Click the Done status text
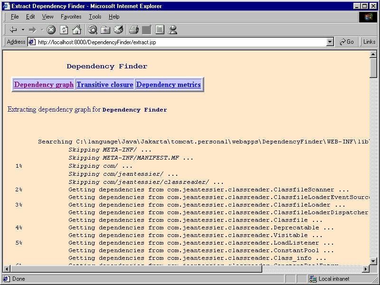Viewport: 380px width, 285px height. click(19, 279)
